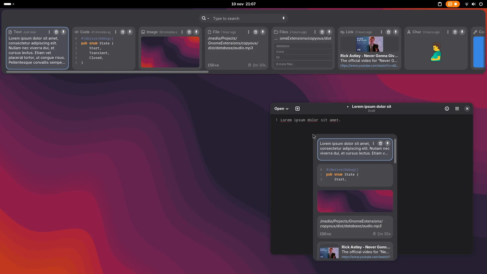Open the editor info icon
Image resolution: width=487 pixels, height=274 pixels.
click(x=447, y=109)
